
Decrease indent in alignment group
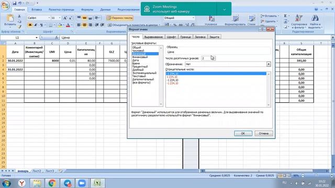(x=97, y=25)
